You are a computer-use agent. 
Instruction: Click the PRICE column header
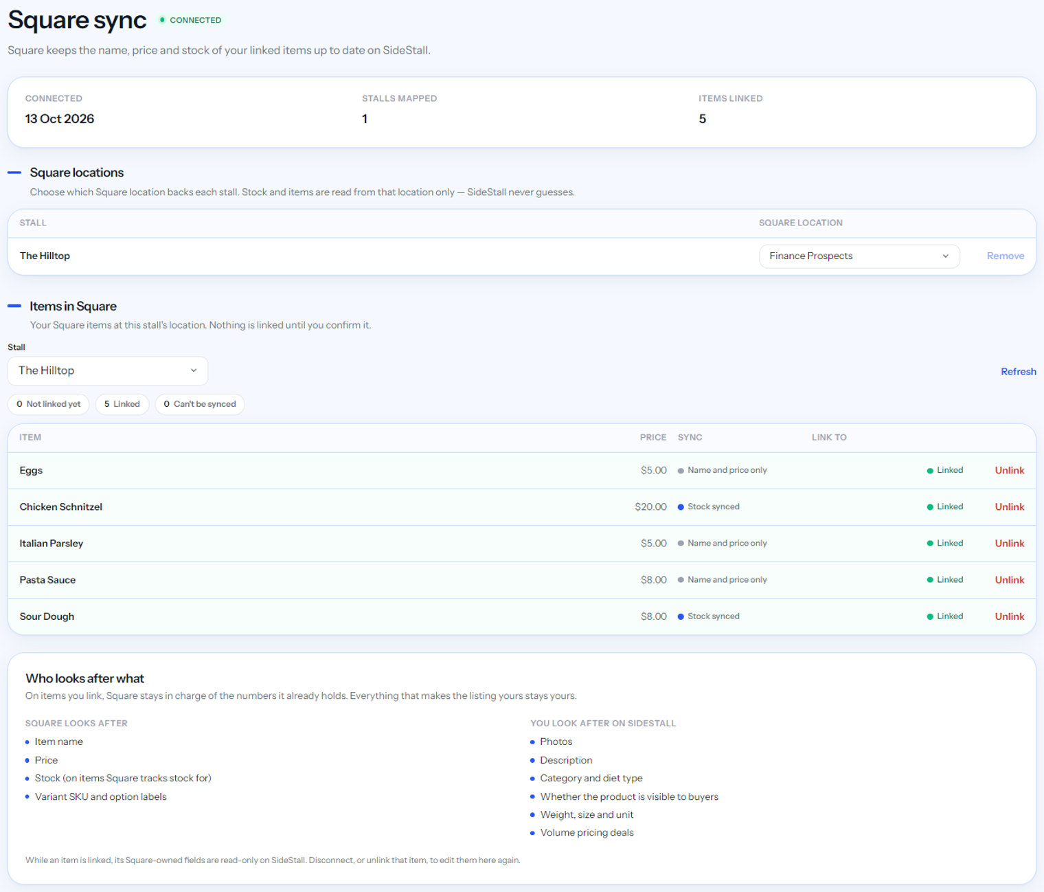[x=653, y=438]
